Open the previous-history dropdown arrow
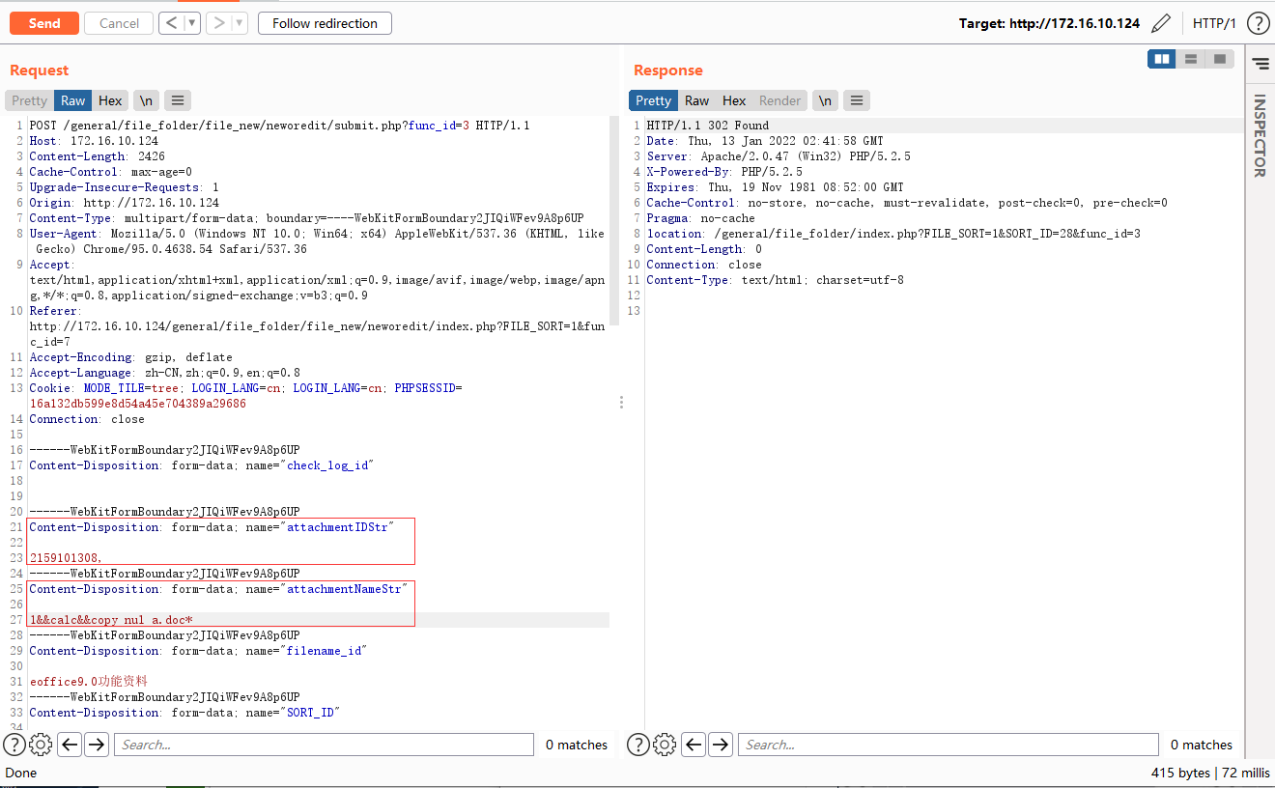 pyautogui.click(x=193, y=23)
